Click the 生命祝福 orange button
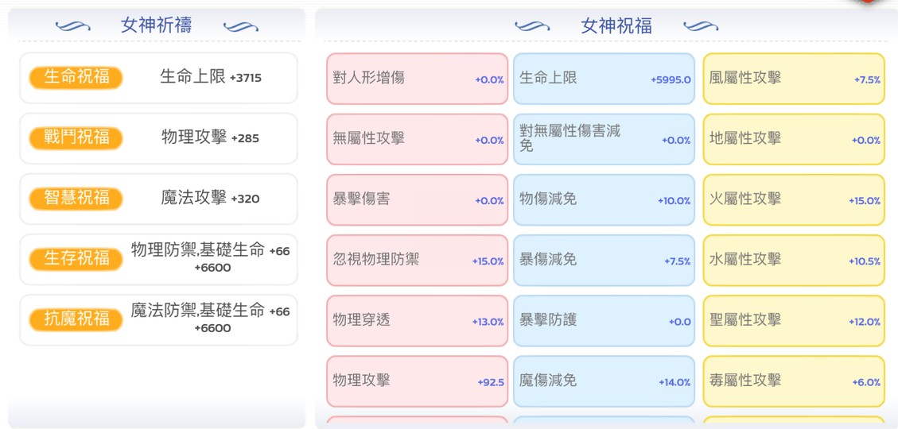The height and width of the screenshot is (429, 898). point(76,77)
